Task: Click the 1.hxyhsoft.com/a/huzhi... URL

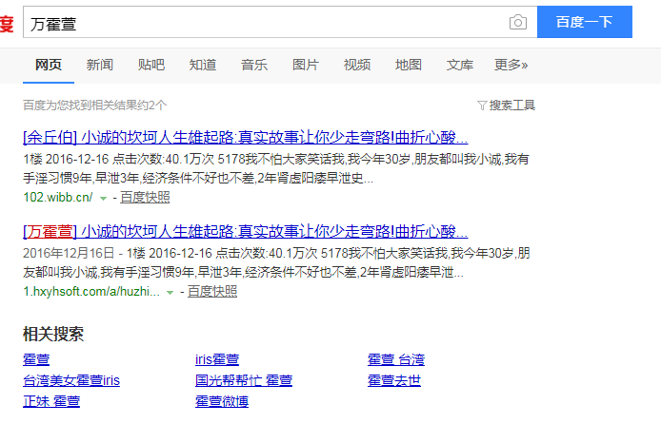Action: (x=91, y=292)
